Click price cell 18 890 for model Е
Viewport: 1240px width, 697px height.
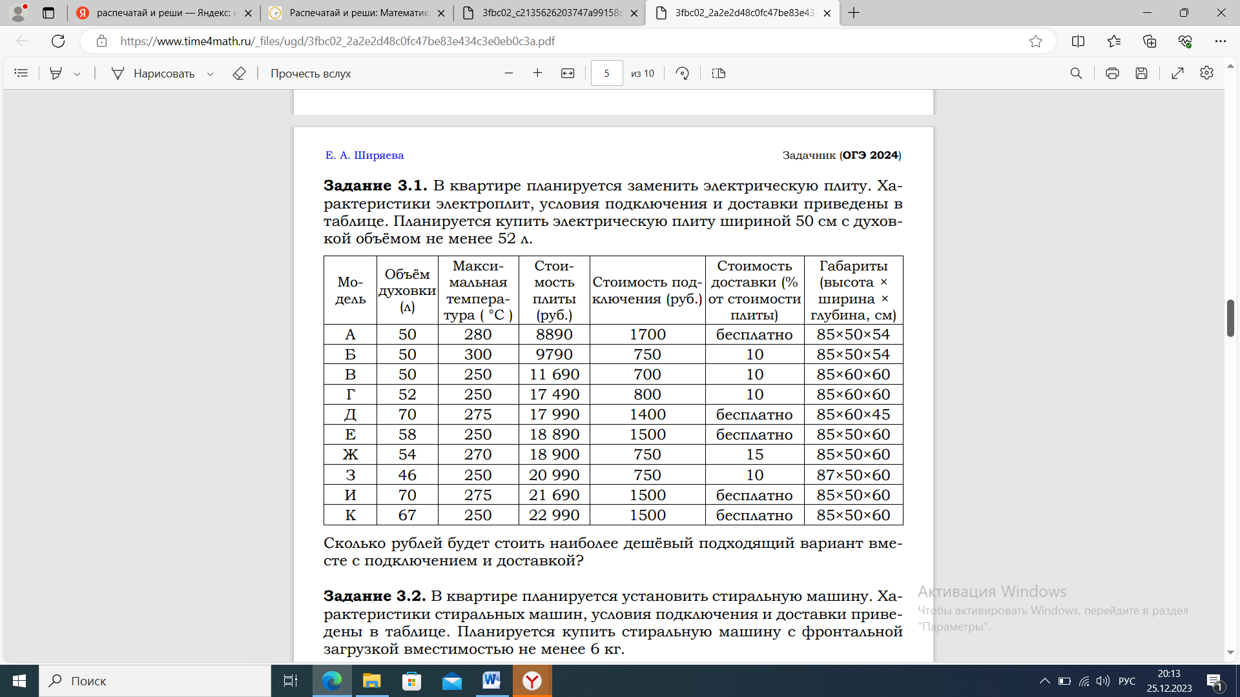(554, 434)
